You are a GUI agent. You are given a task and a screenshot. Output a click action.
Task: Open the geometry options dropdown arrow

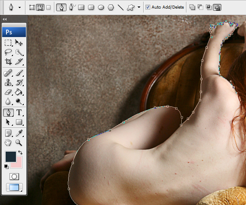click(x=139, y=7)
